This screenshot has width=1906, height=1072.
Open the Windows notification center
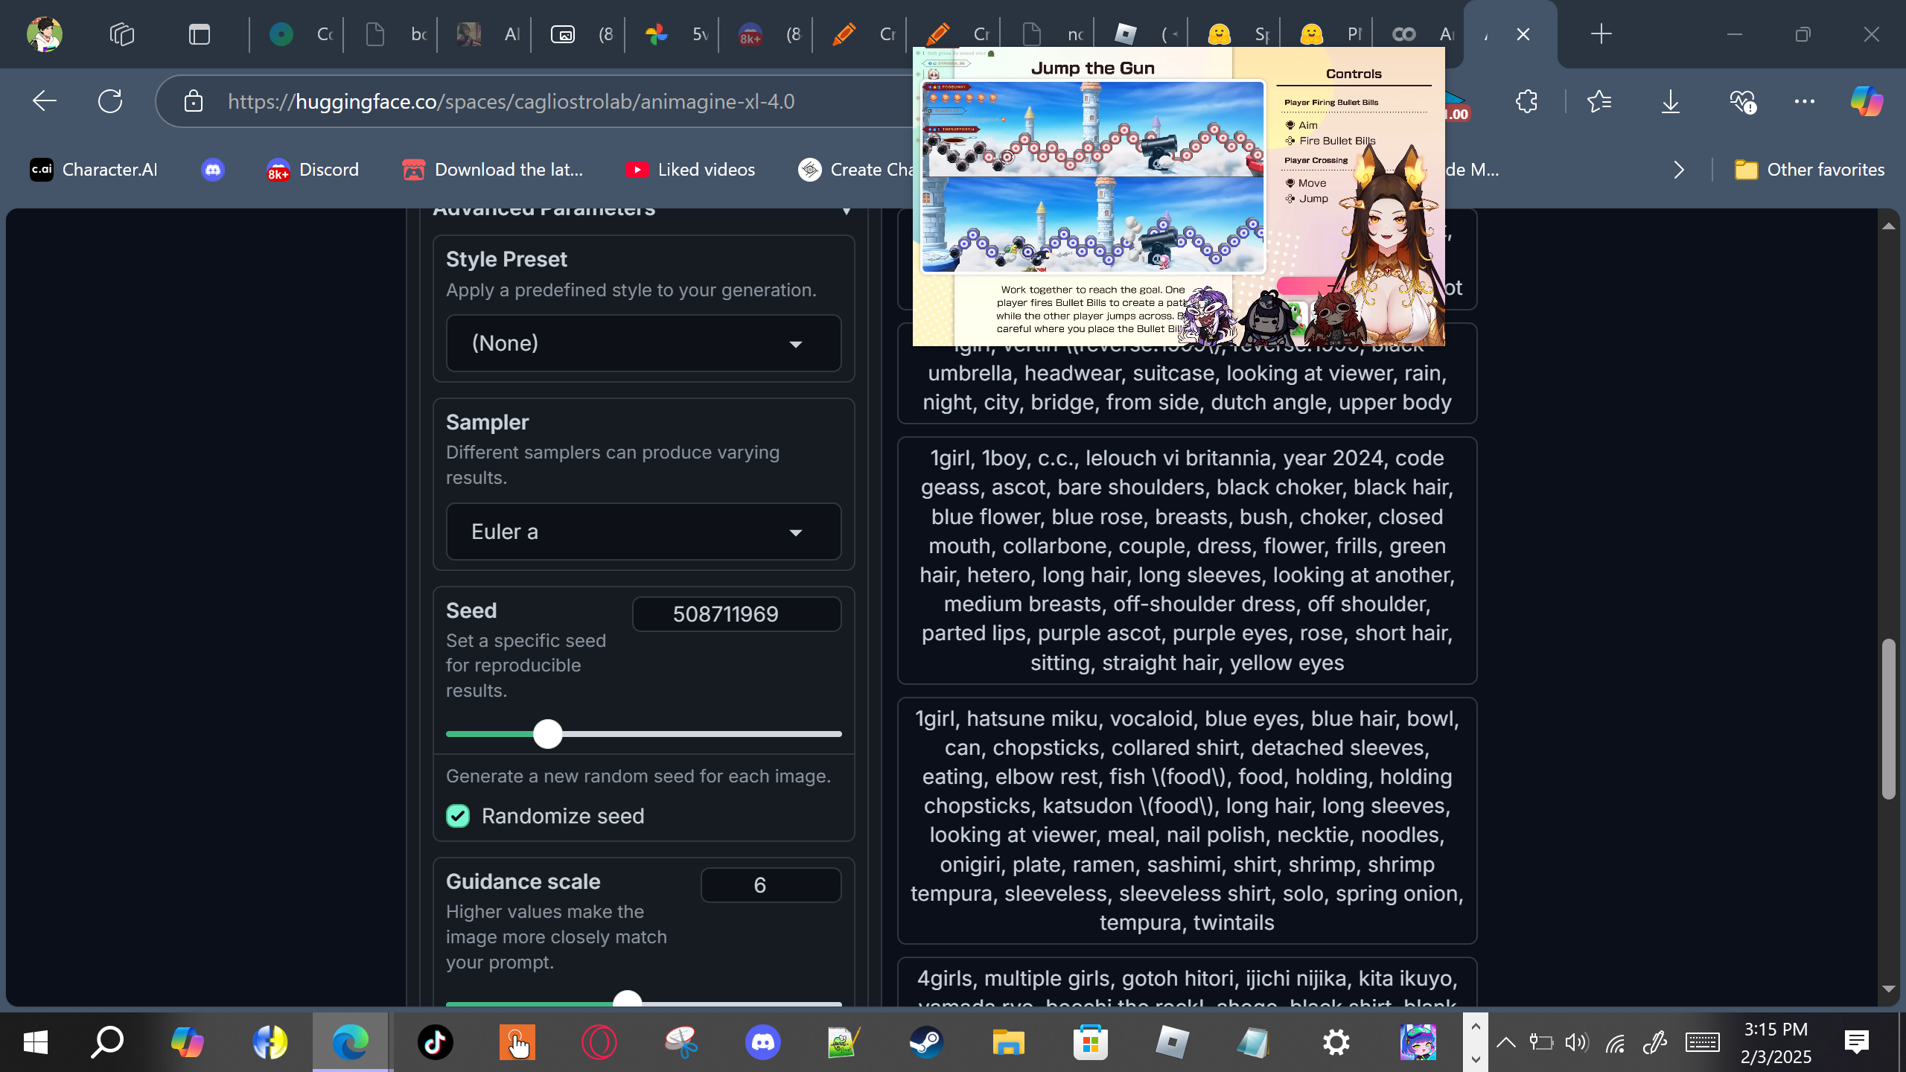pyautogui.click(x=1857, y=1042)
